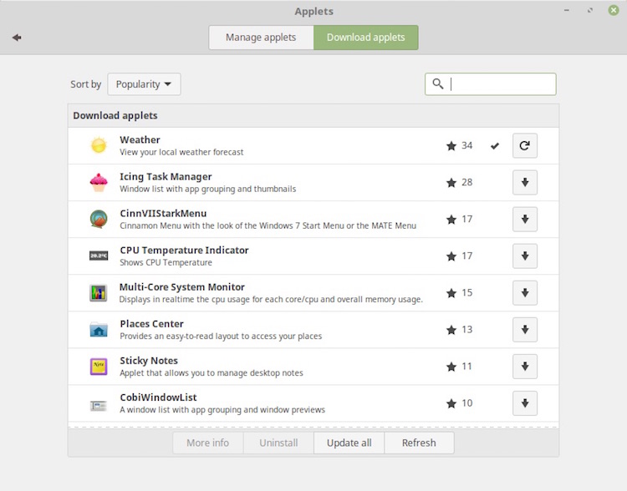Viewport: 627px width, 491px height.
Task: Click the Refresh button
Action: tap(419, 443)
